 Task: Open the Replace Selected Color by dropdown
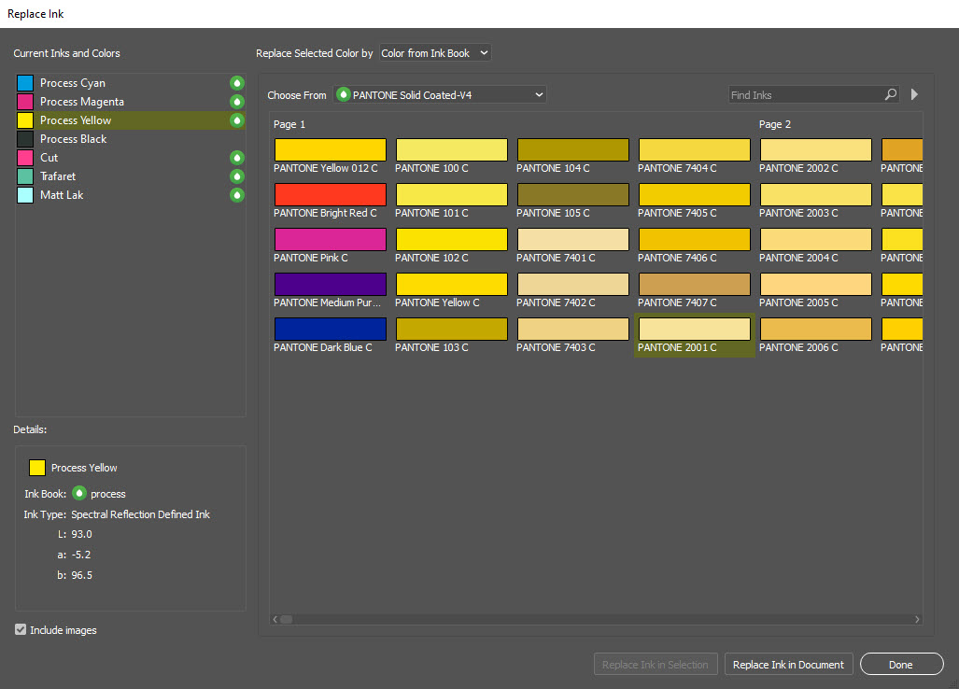(435, 53)
